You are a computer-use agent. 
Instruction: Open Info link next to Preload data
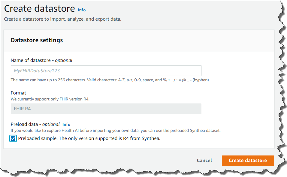(66, 124)
